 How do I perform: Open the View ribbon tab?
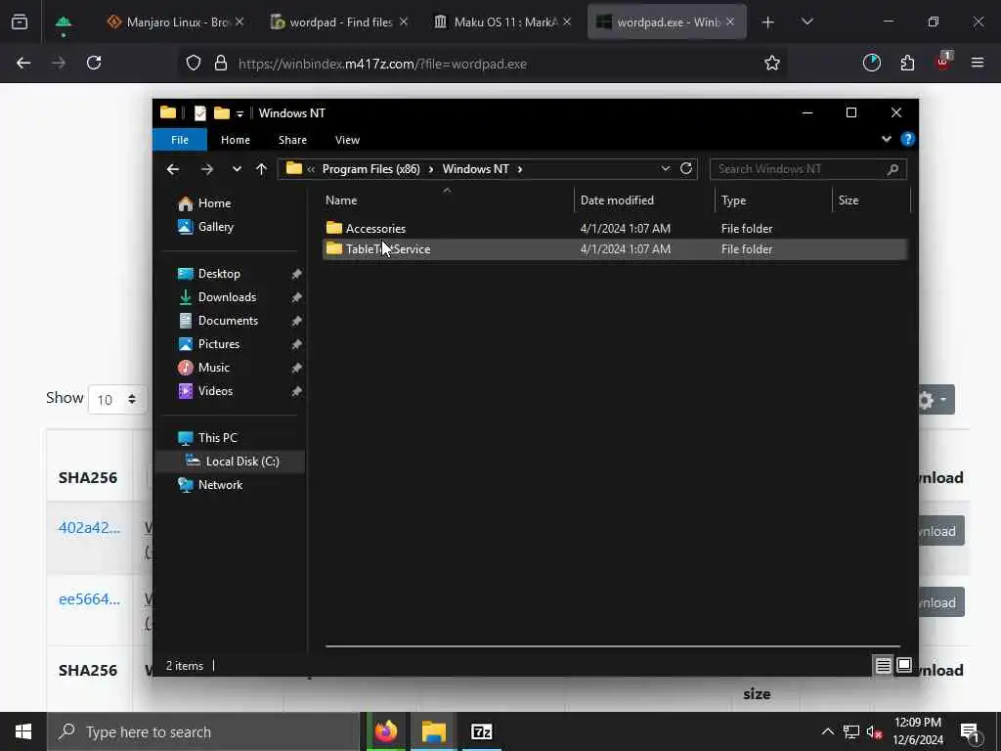347,140
